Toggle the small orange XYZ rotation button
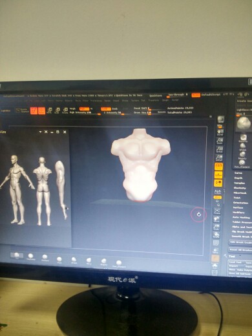Viewport: 252px width, 336px height. [217, 197]
